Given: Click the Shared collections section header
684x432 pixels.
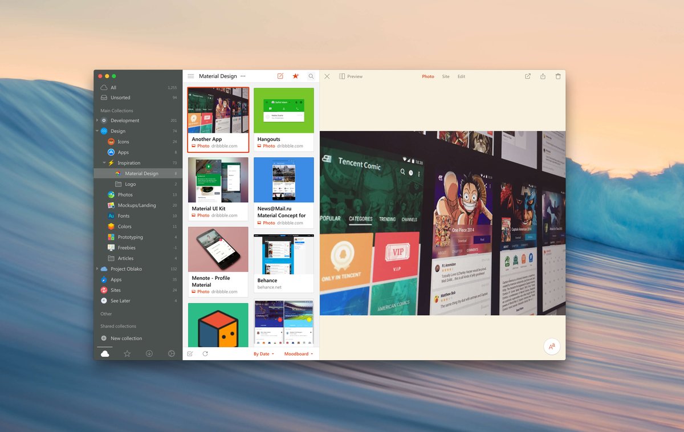Looking at the screenshot, I should click(x=118, y=327).
